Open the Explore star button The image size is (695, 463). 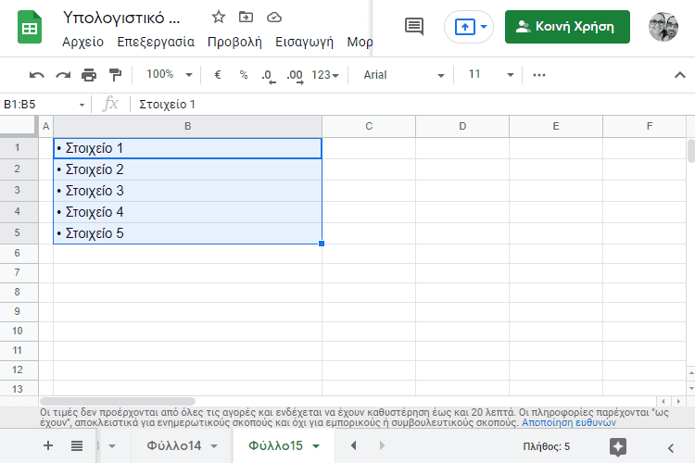coord(618,446)
